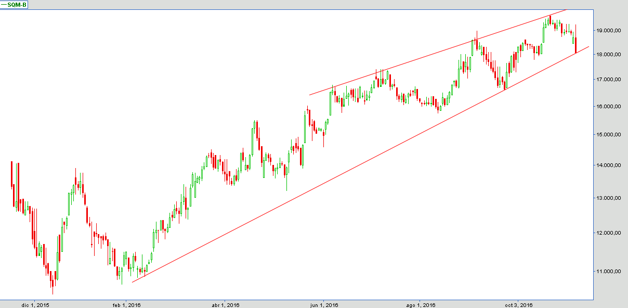Select the 12.000,00 price axis label
This screenshot has width=628, height=308.
coord(609,233)
